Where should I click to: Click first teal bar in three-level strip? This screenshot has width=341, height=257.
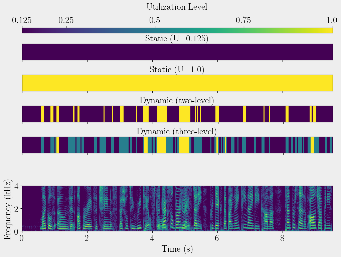(x=42, y=145)
